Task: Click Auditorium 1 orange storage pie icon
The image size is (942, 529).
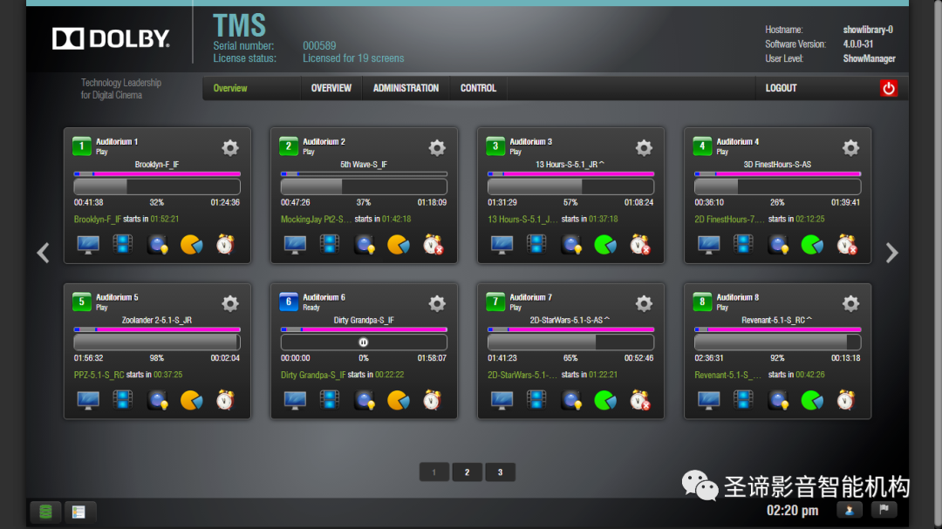Action: click(x=192, y=244)
